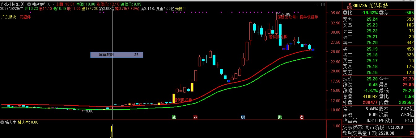The image size is (416, 138).
Task: Open the small chart icon after 盘后交易量 row
Action: coord(411,133)
